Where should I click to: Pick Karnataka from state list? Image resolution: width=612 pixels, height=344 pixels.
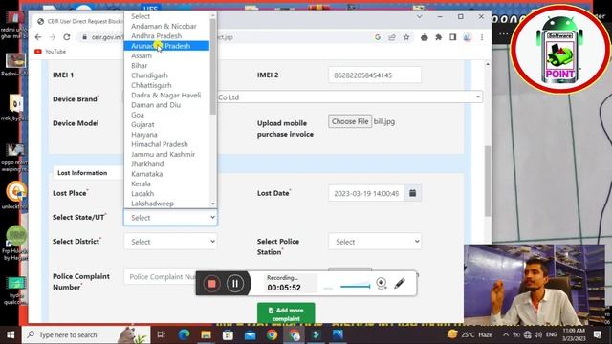[166, 174]
